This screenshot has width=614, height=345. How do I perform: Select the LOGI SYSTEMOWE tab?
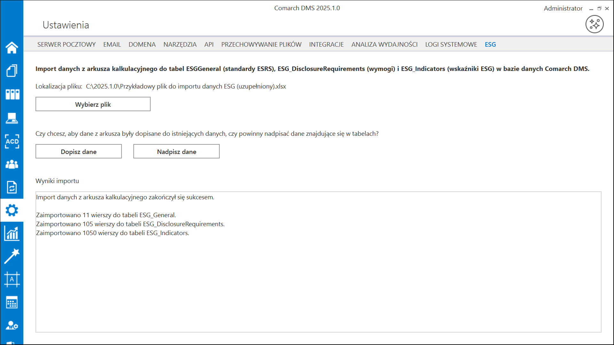click(451, 44)
